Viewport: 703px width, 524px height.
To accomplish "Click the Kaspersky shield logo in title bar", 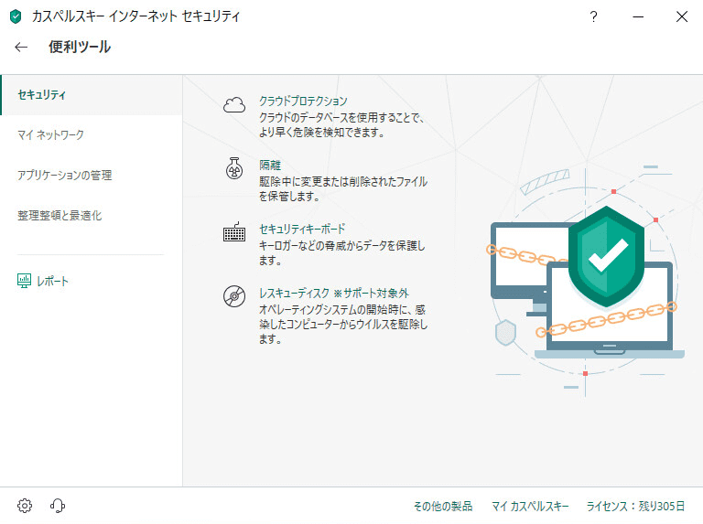I will pyautogui.click(x=16, y=16).
